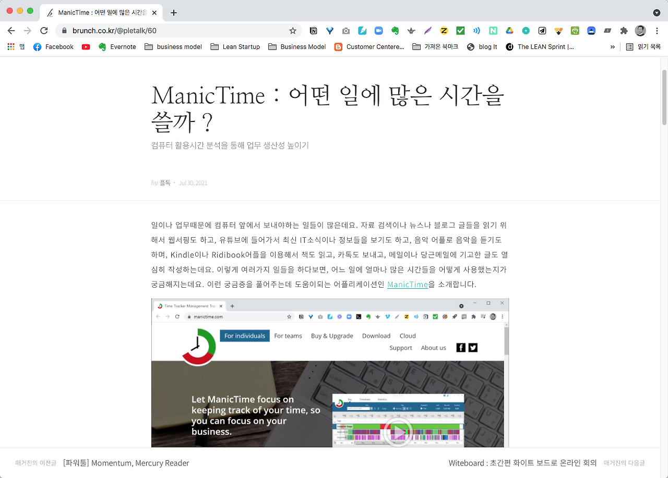Show hidden bookmarks with the overflow chevron
This screenshot has height=478, width=668.
pos(613,47)
